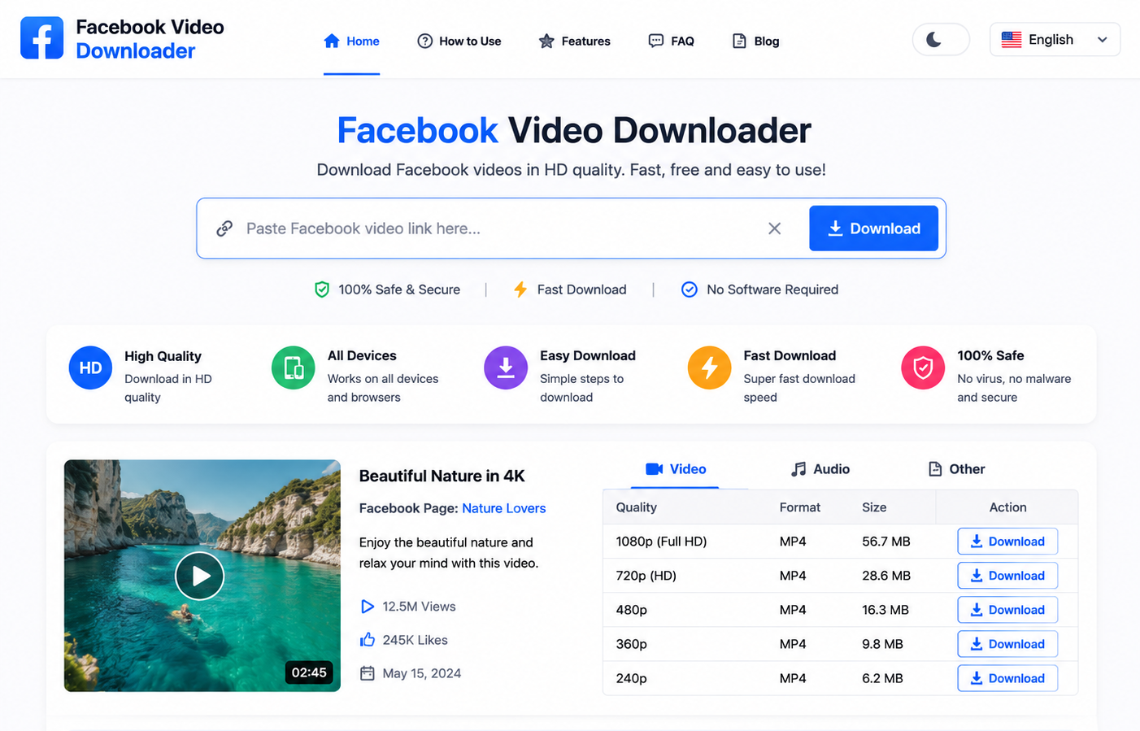Switch to the Video tab

[675, 469]
